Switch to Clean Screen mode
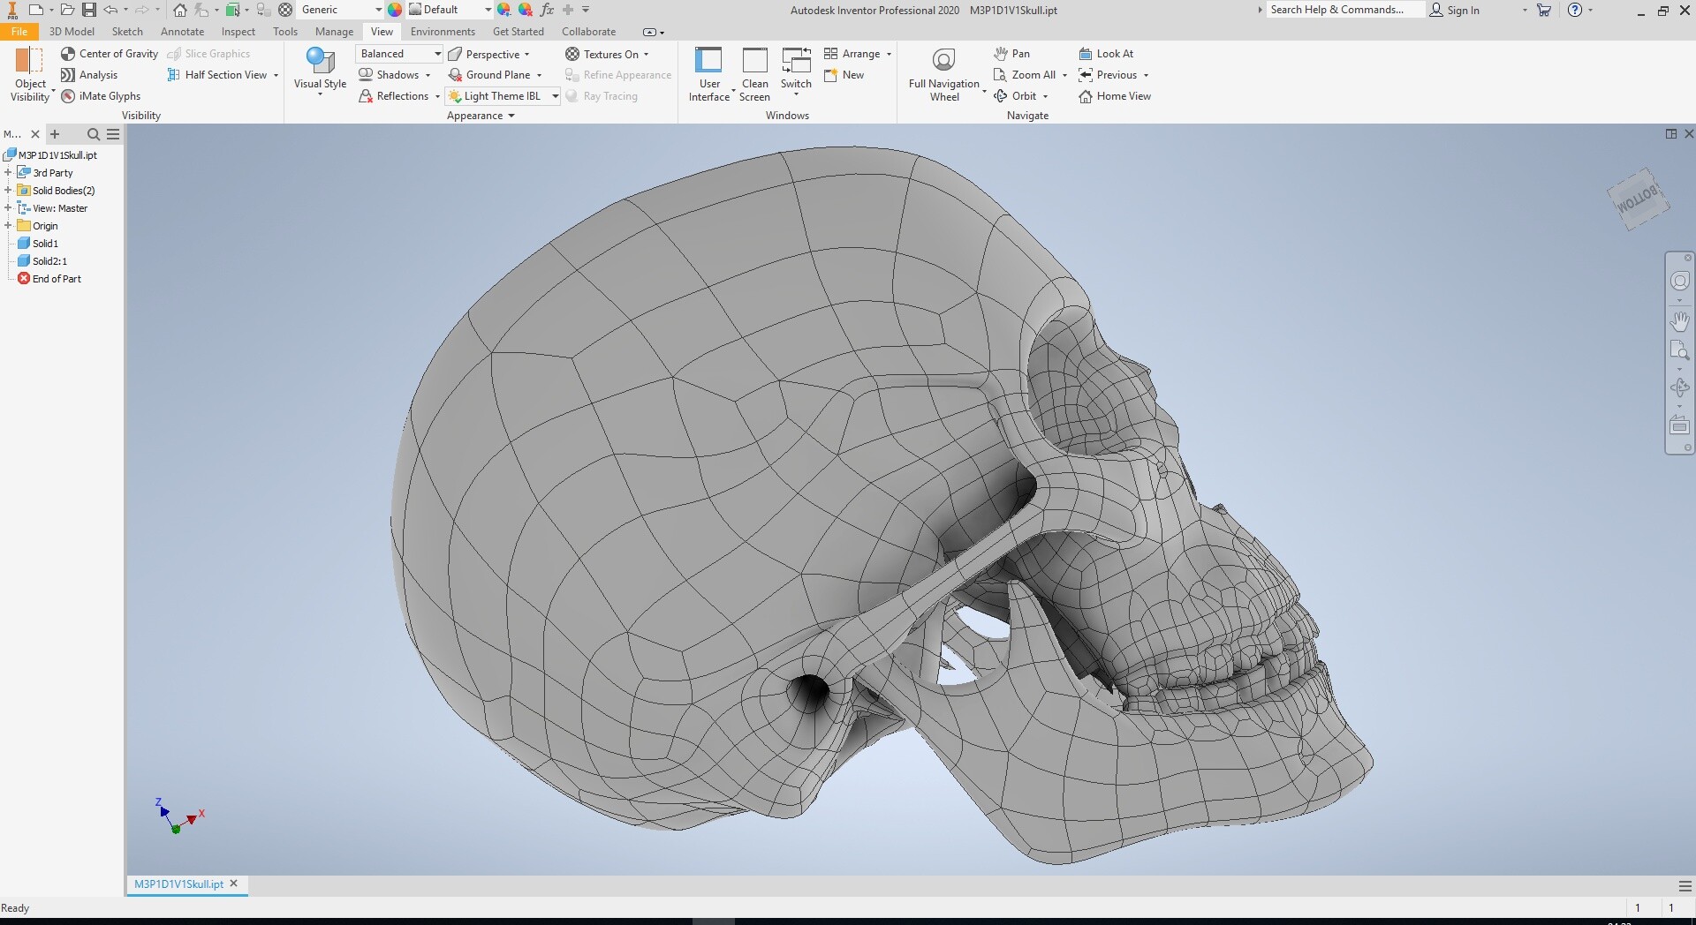 754,74
